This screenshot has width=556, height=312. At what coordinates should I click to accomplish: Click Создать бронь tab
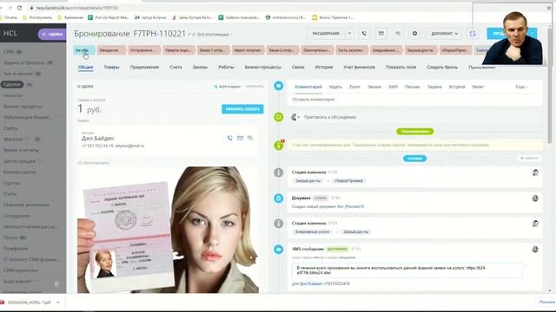(x=442, y=67)
